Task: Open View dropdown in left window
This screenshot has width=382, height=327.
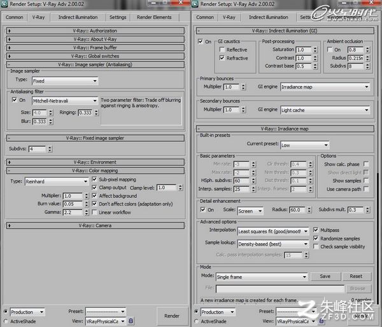Action: (106, 321)
